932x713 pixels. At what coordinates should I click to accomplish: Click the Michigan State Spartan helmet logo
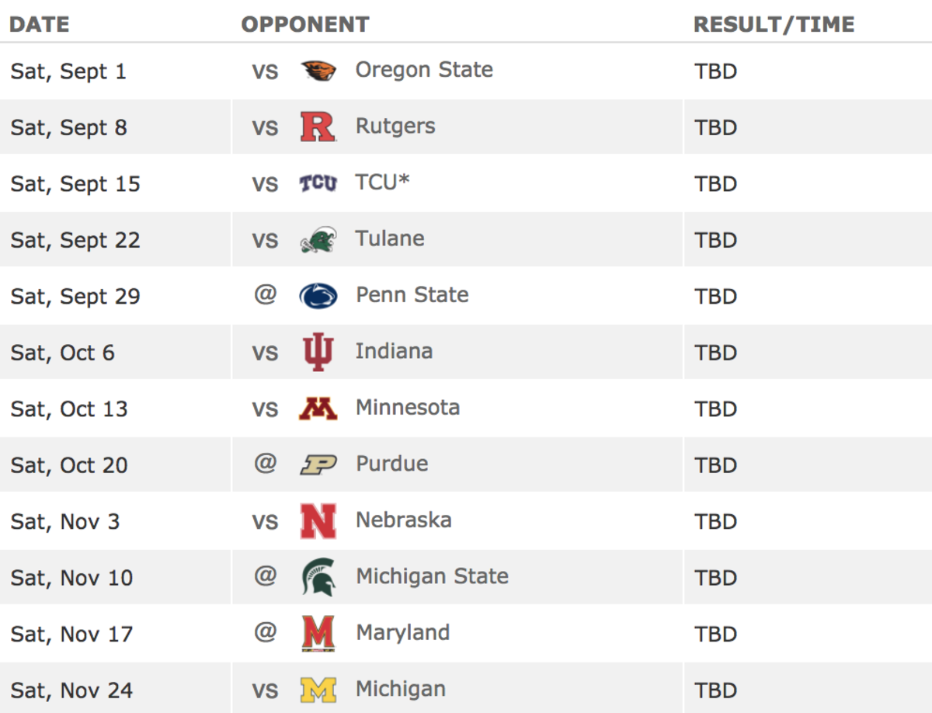tap(318, 577)
